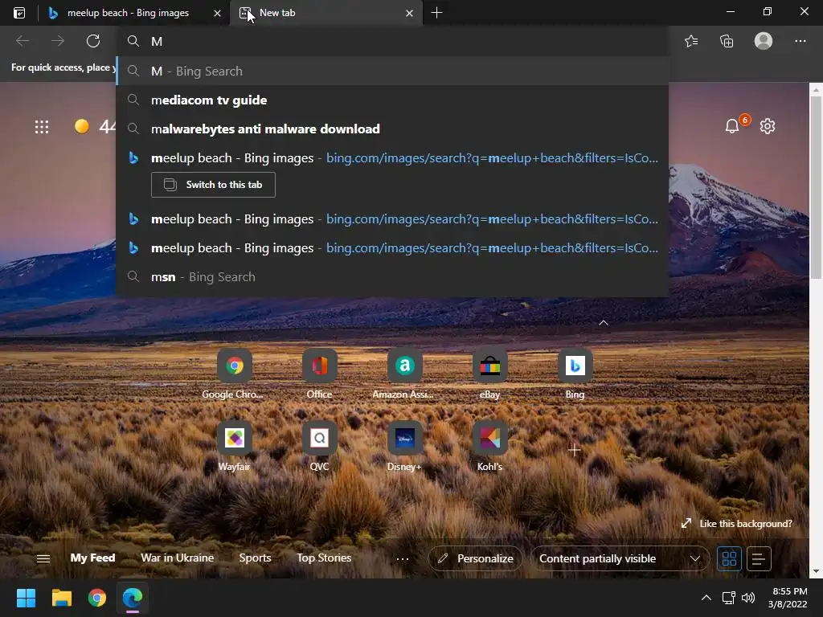The image size is (823, 617).
Task: Select the Top Stories tab
Action: point(324,558)
